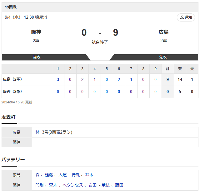Open 広島 7th inning score 1
This screenshot has height=194, width=200.
pyautogui.click(x=131, y=80)
